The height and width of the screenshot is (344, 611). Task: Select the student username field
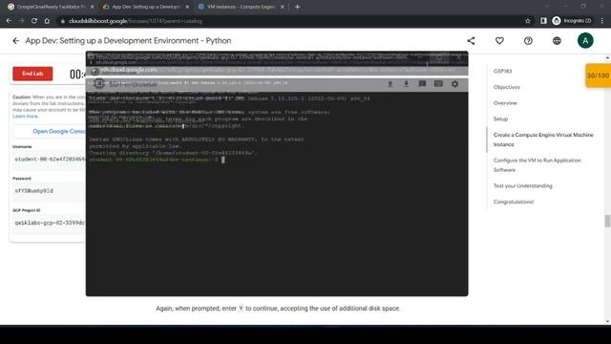pos(50,160)
